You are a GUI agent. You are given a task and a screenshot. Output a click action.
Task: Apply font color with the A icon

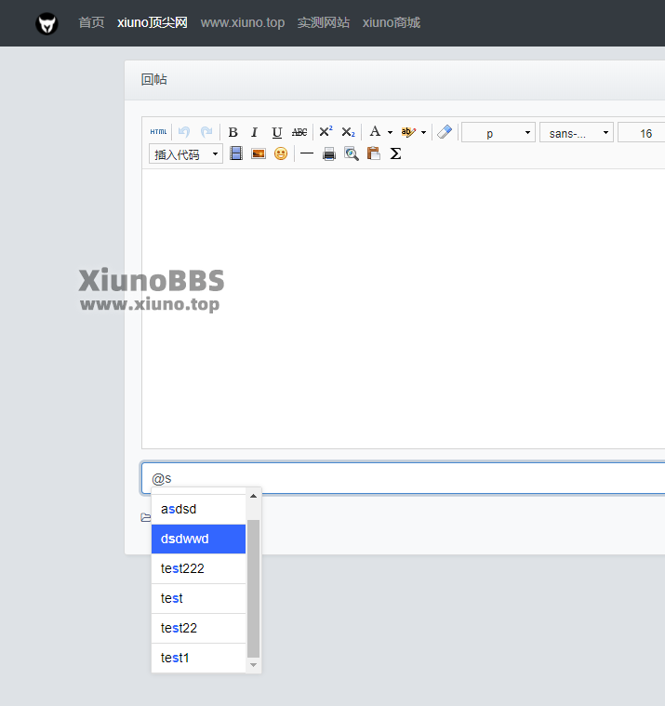375,132
